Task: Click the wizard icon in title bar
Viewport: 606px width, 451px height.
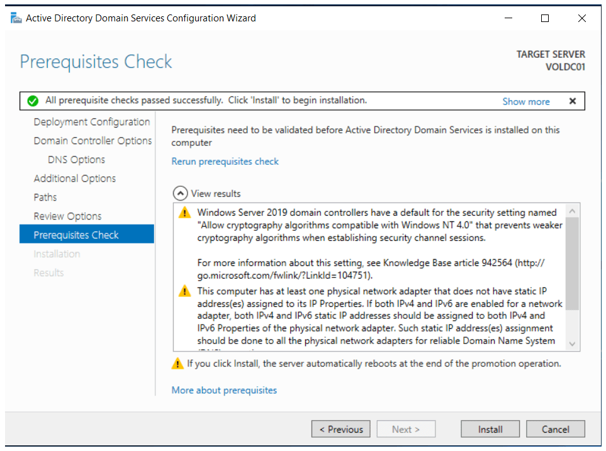Action: click(x=16, y=18)
